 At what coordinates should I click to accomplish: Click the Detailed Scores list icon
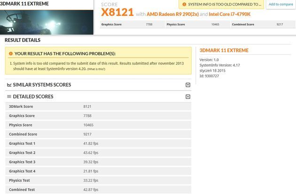tap(9, 97)
